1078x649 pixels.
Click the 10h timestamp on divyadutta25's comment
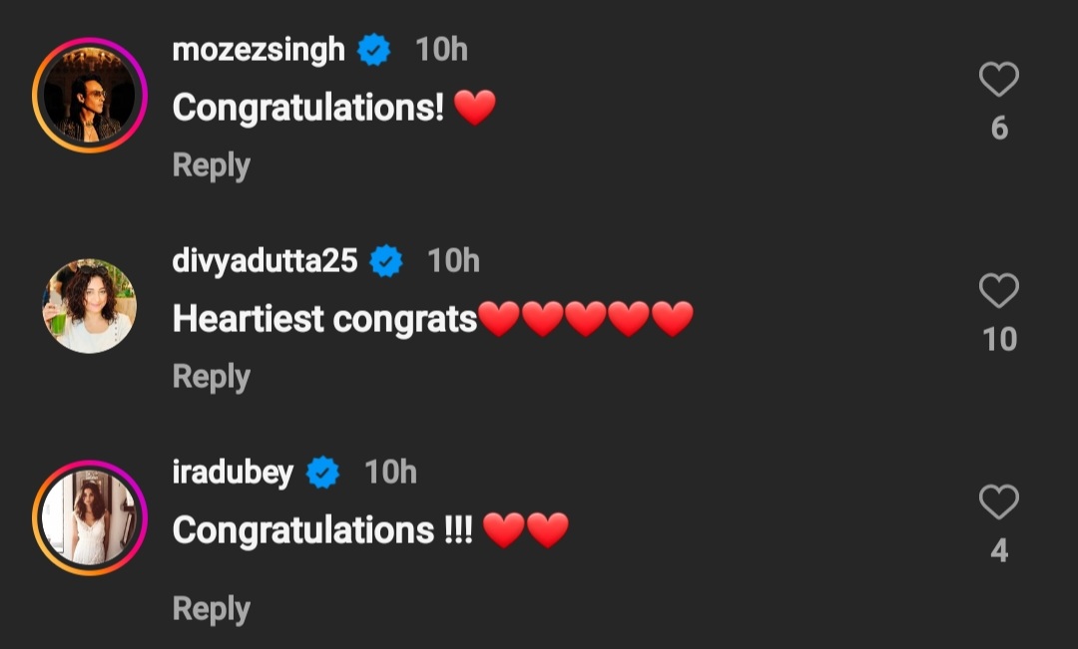(453, 261)
